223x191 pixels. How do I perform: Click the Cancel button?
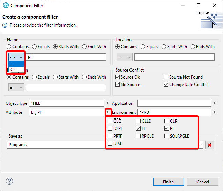pos(202,182)
